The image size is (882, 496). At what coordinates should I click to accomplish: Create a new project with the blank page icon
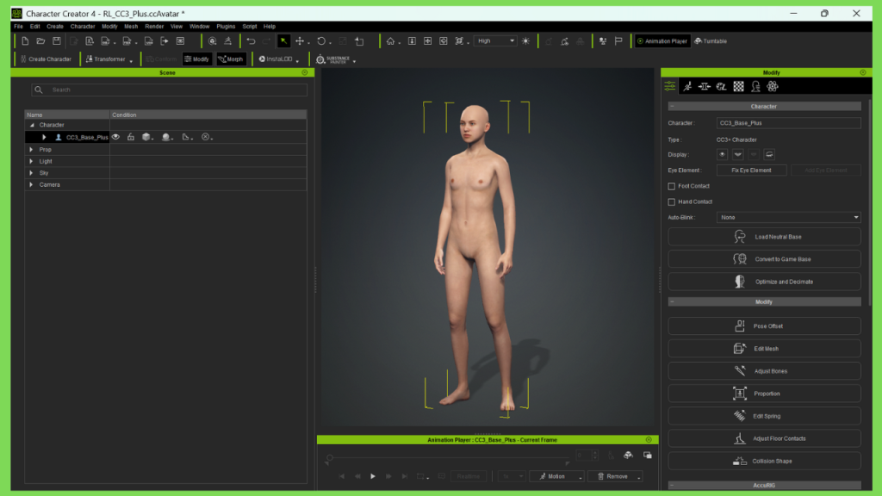tap(25, 41)
